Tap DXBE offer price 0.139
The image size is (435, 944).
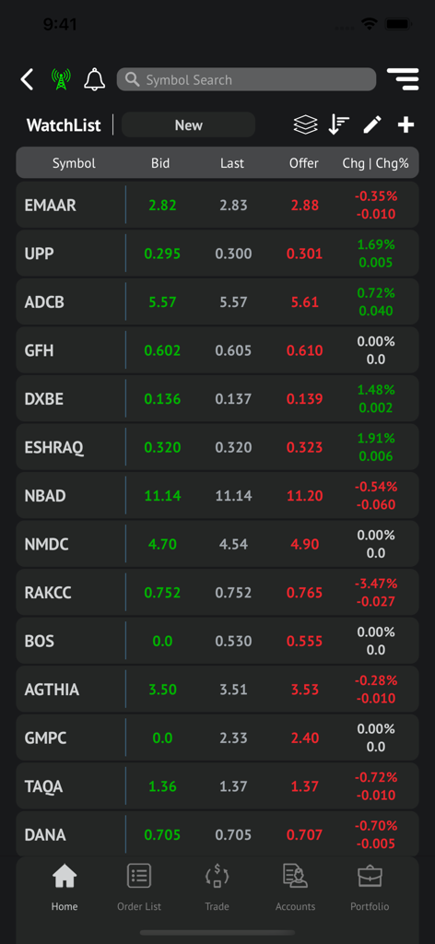[305, 399]
